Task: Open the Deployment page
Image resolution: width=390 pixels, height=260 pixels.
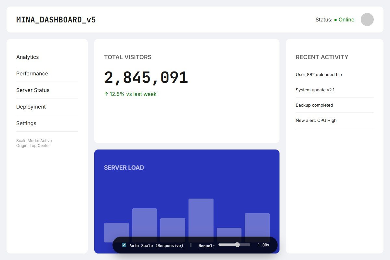Action: click(31, 107)
